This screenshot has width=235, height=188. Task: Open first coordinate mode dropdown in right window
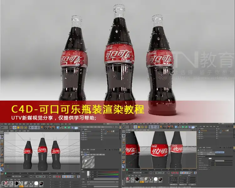click(174, 185)
